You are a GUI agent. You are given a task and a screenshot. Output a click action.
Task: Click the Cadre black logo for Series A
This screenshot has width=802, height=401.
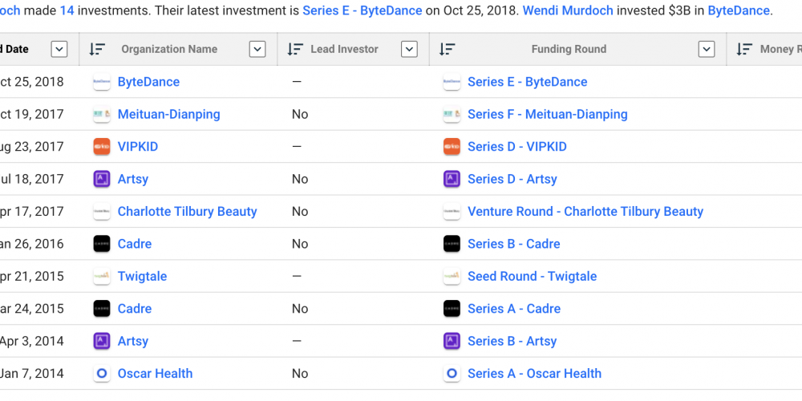click(x=452, y=309)
